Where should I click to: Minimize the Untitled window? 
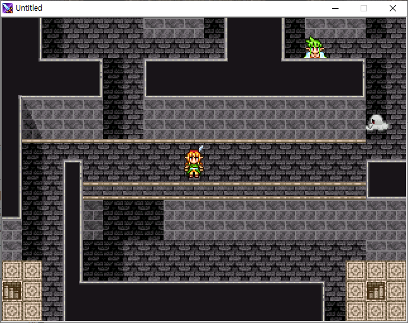click(x=335, y=8)
